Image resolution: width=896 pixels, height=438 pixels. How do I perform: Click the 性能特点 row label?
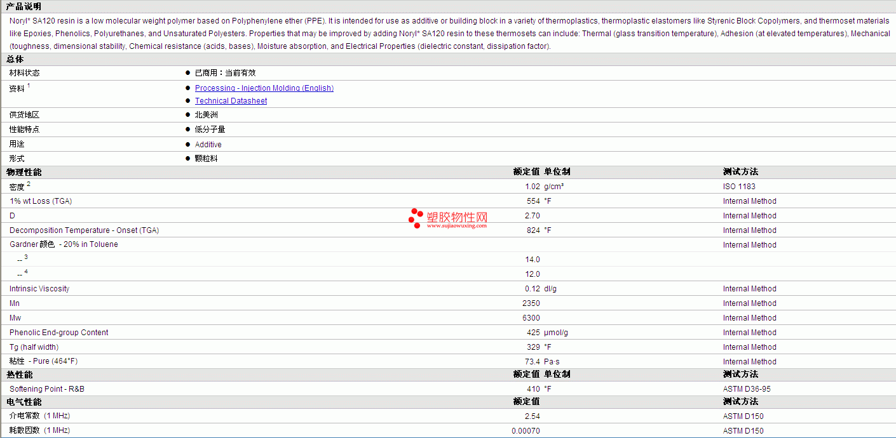pos(25,129)
